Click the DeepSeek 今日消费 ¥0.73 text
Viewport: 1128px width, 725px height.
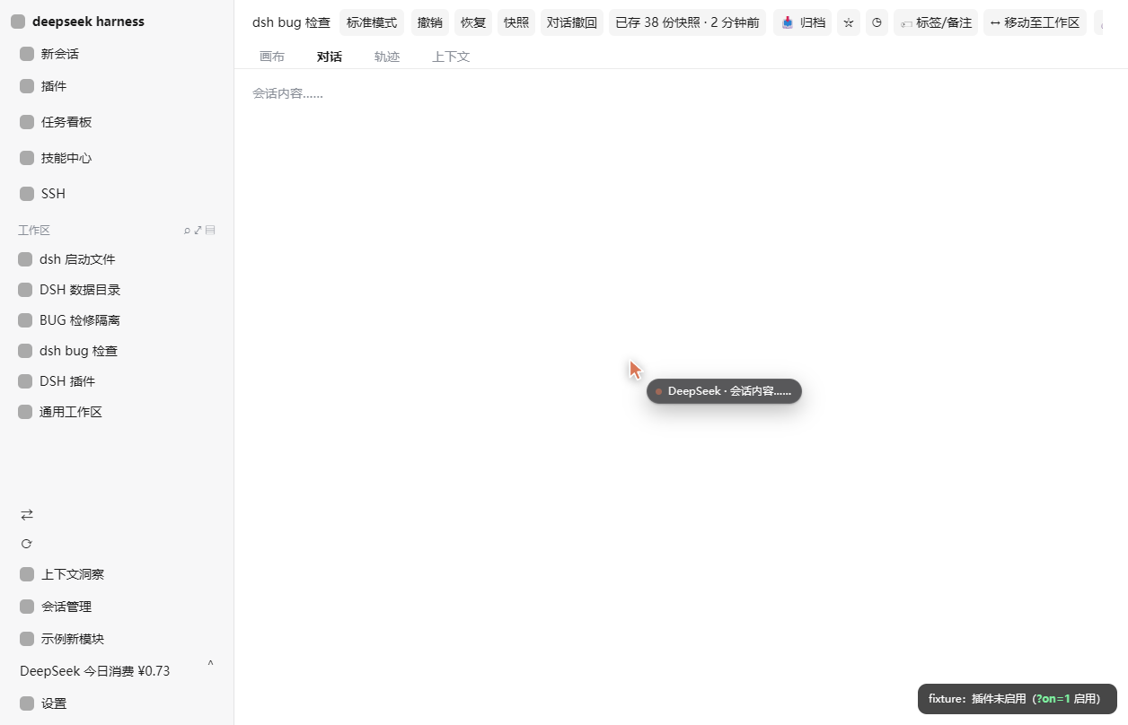[94, 671]
